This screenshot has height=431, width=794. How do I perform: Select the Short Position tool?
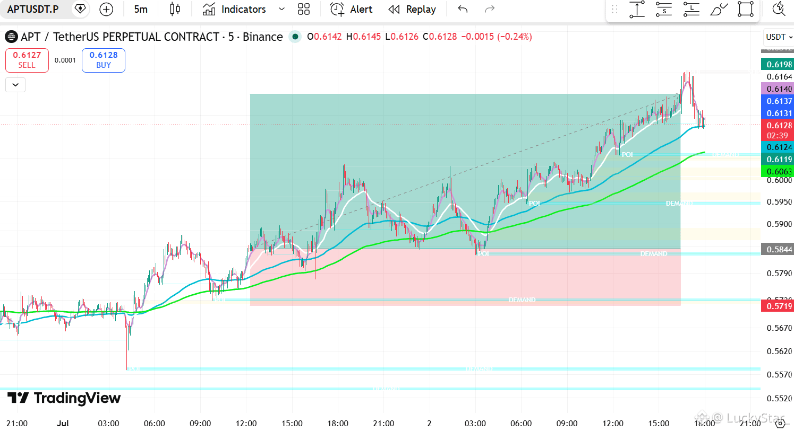[664, 10]
